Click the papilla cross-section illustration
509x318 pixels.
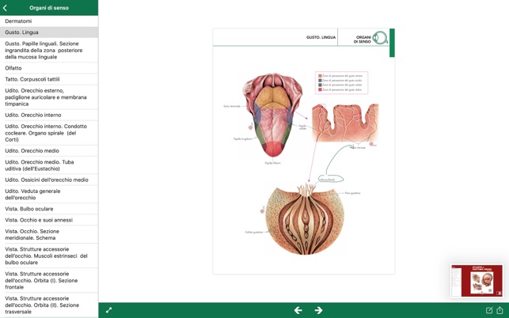click(345, 123)
